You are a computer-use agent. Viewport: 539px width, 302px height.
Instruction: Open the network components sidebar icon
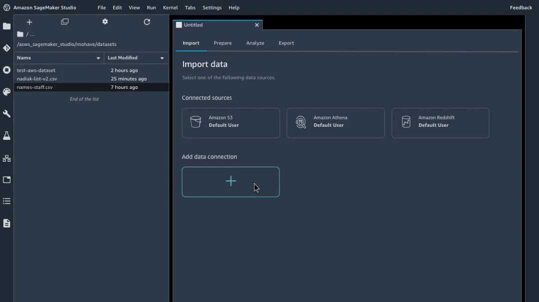pos(6,158)
